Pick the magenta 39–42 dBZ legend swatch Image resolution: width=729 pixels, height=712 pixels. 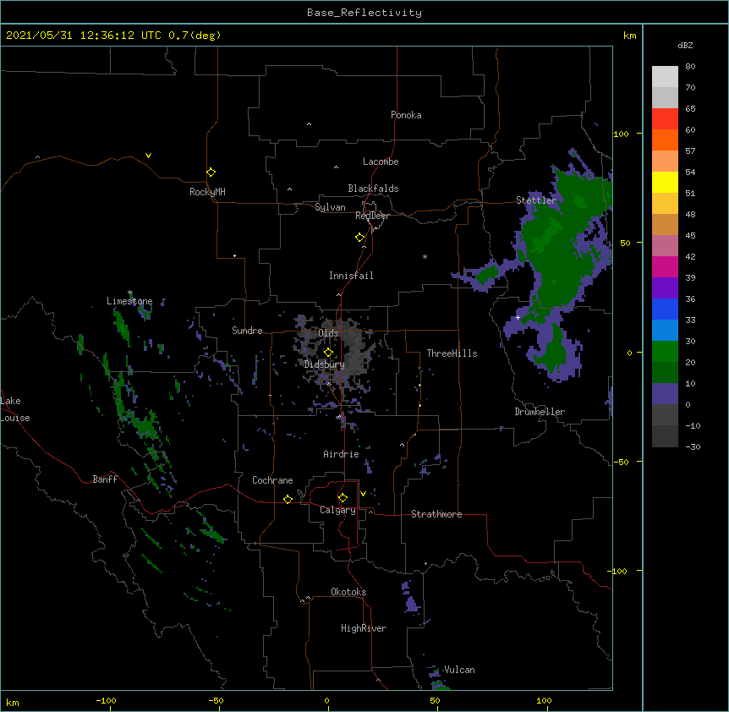(665, 266)
